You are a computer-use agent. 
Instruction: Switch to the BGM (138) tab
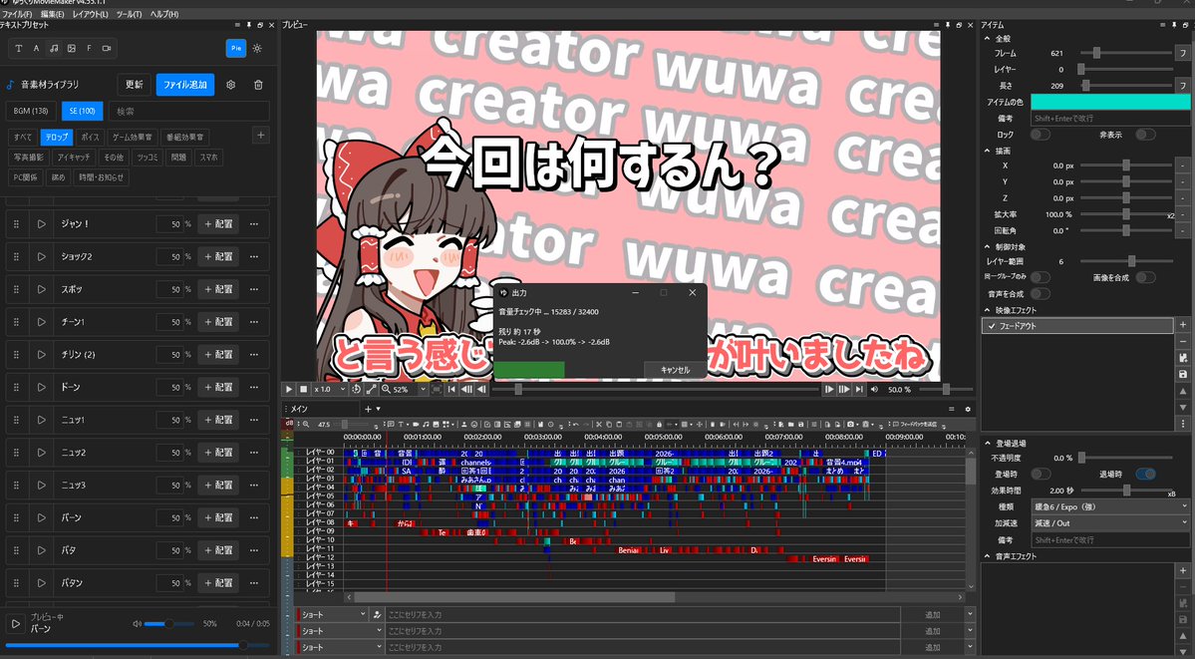pos(31,112)
